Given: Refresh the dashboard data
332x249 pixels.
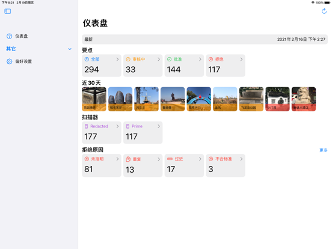Looking at the screenshot, I should (324, 11).
